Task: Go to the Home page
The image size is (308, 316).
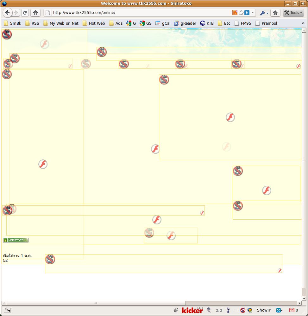Action: (x=35, y=13)
